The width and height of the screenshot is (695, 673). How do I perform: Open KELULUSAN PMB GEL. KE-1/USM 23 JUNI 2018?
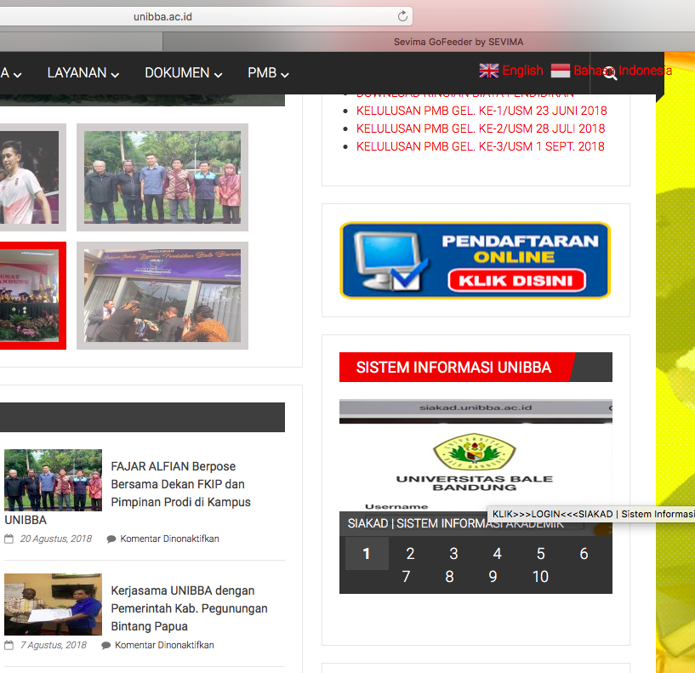click(x=481, y=111)
